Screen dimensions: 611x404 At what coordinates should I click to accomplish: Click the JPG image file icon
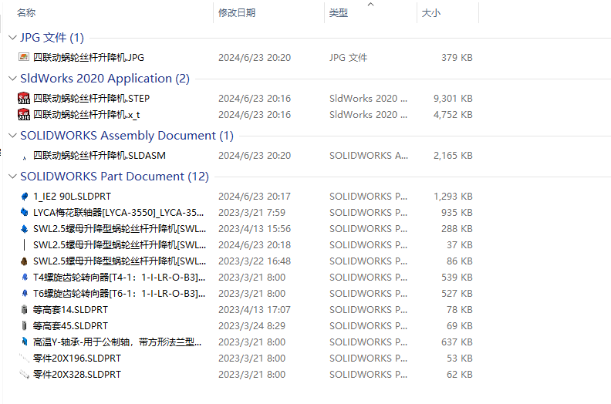pos(24,57)
